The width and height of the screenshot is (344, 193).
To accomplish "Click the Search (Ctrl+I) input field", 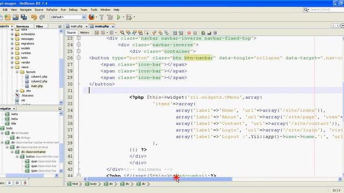I will pos(327,10).
